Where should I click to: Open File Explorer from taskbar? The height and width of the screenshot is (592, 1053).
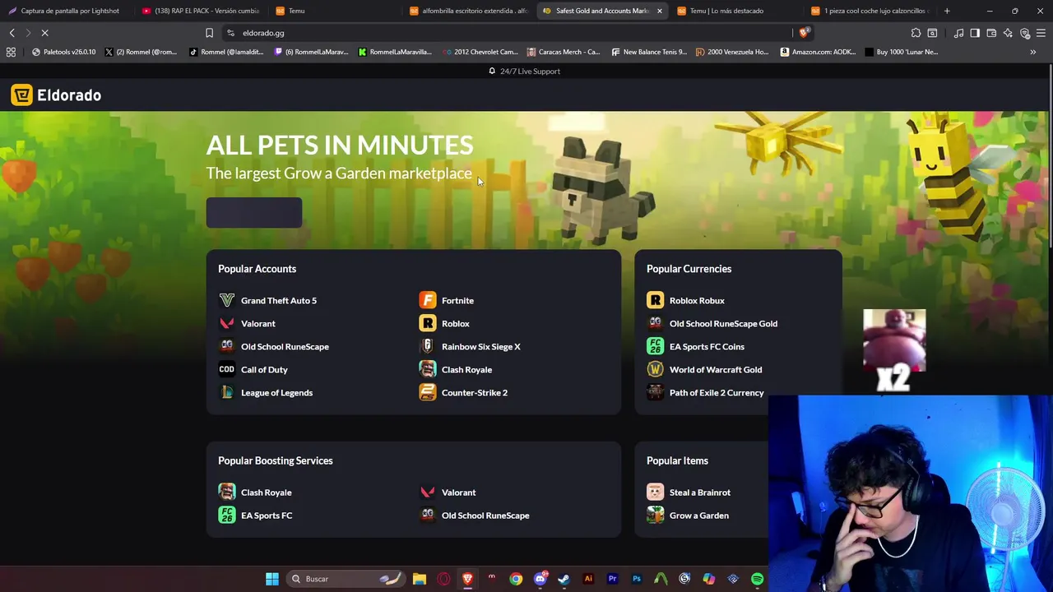pyautogui.click(x=420, y=579)
